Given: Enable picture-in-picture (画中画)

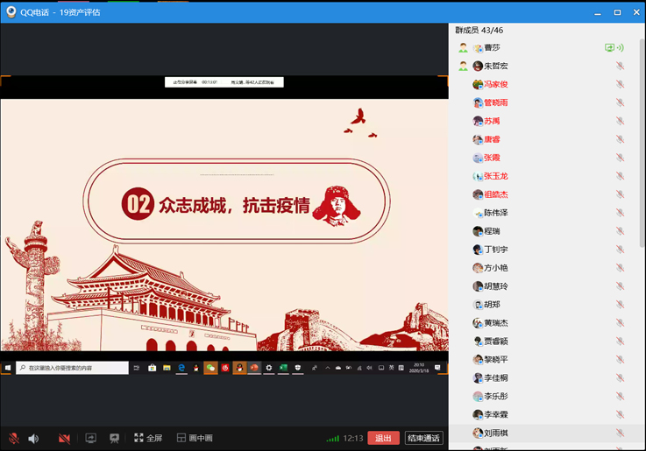Looking at the screenshot, I should point(195,438).
